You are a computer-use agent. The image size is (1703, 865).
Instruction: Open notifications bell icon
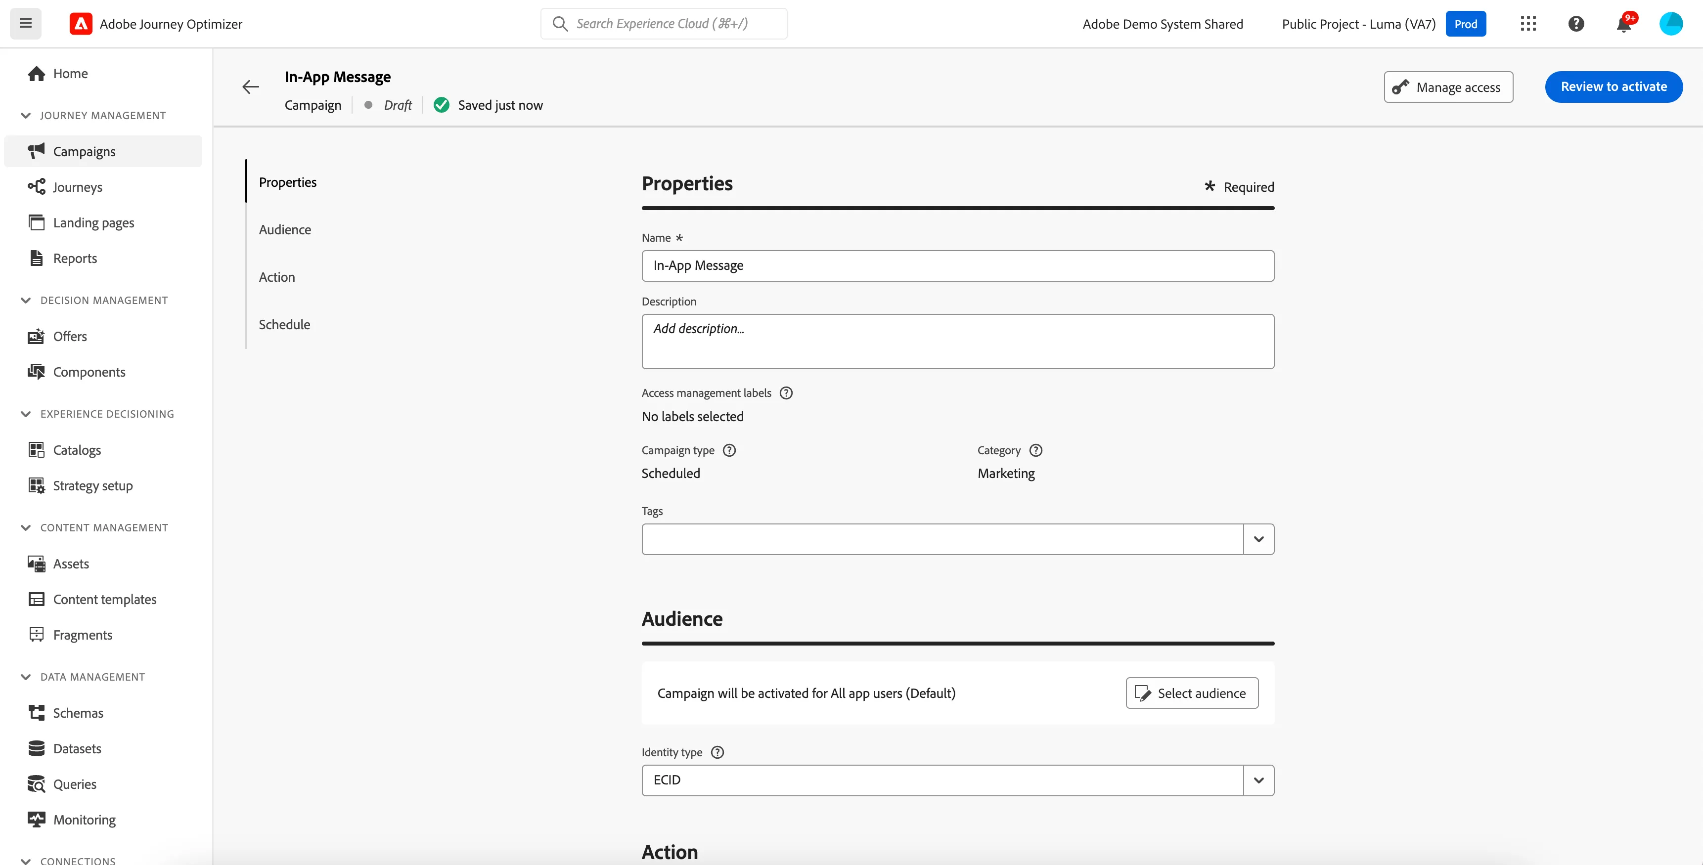coord(1624,24)
